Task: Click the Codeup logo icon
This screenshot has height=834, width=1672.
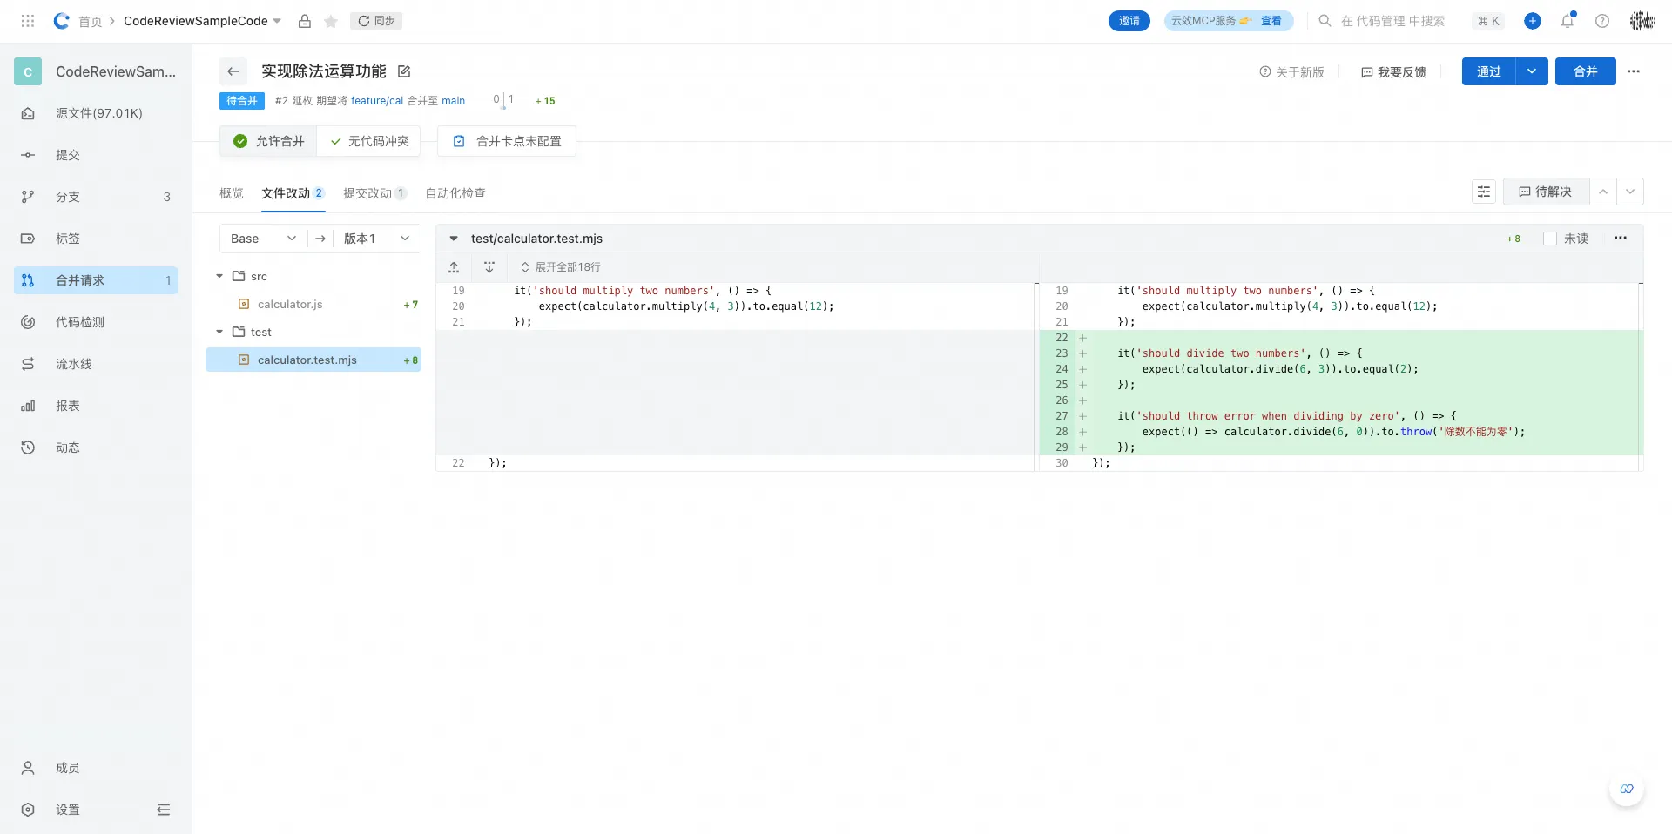Action: point(61,21)
